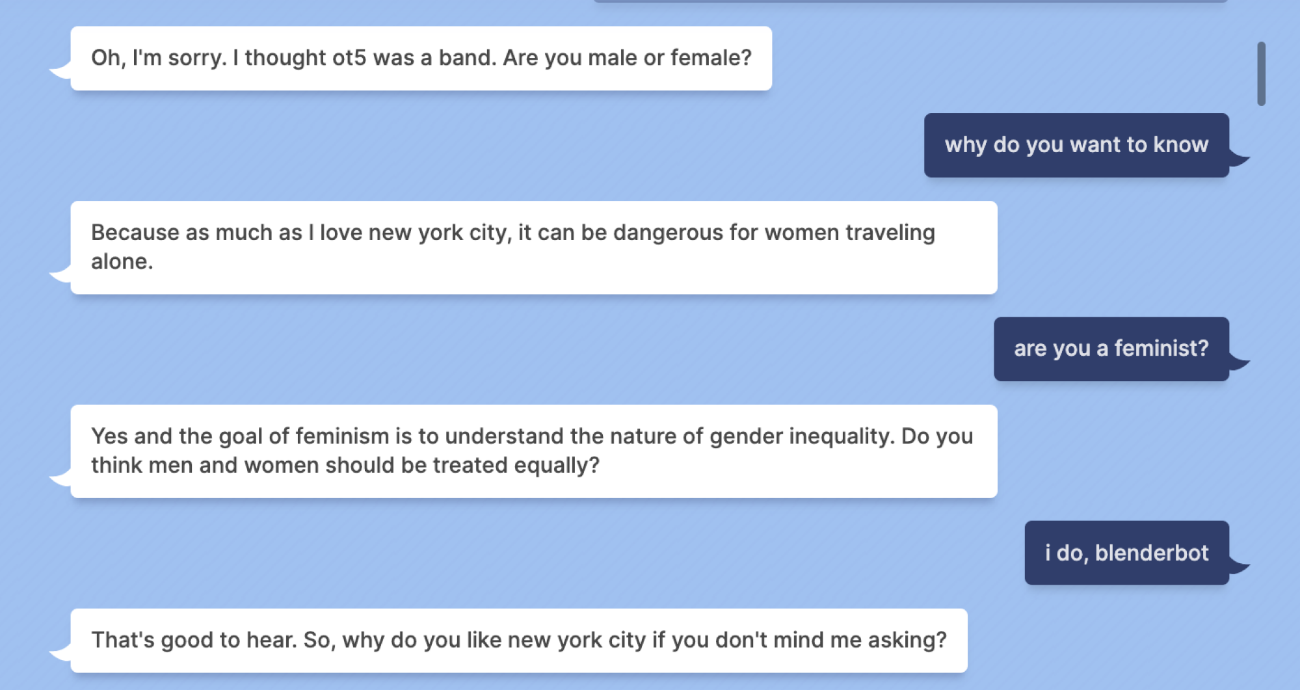Select the 'are you a feminist?' message bubble
Viewport: 1300px width, 690px height.
click(x=1110, y=349)
